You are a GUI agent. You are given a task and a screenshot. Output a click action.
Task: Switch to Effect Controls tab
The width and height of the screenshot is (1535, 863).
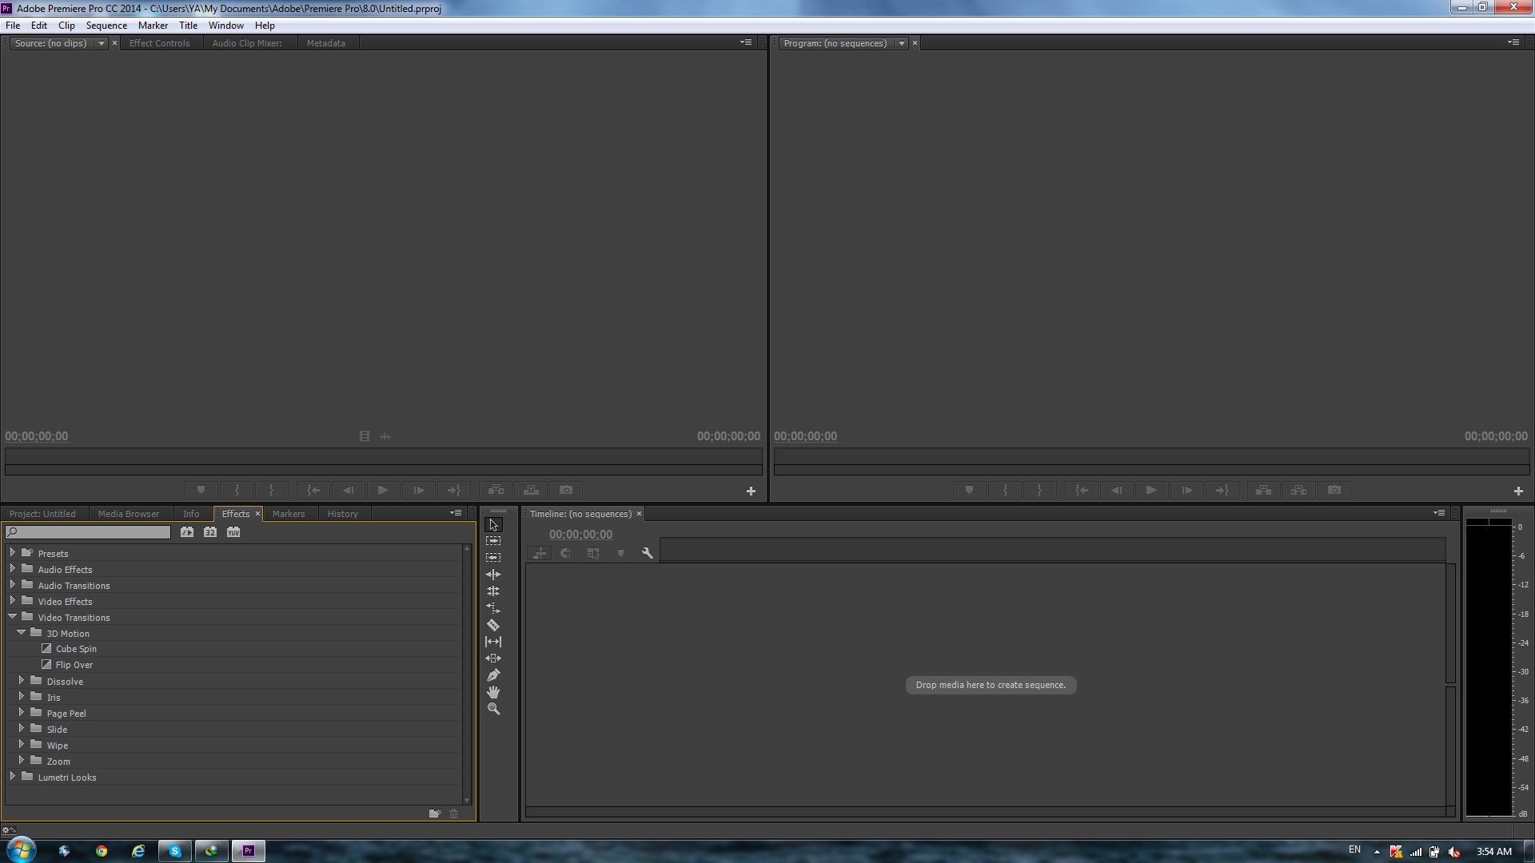(x=160, y=43)
